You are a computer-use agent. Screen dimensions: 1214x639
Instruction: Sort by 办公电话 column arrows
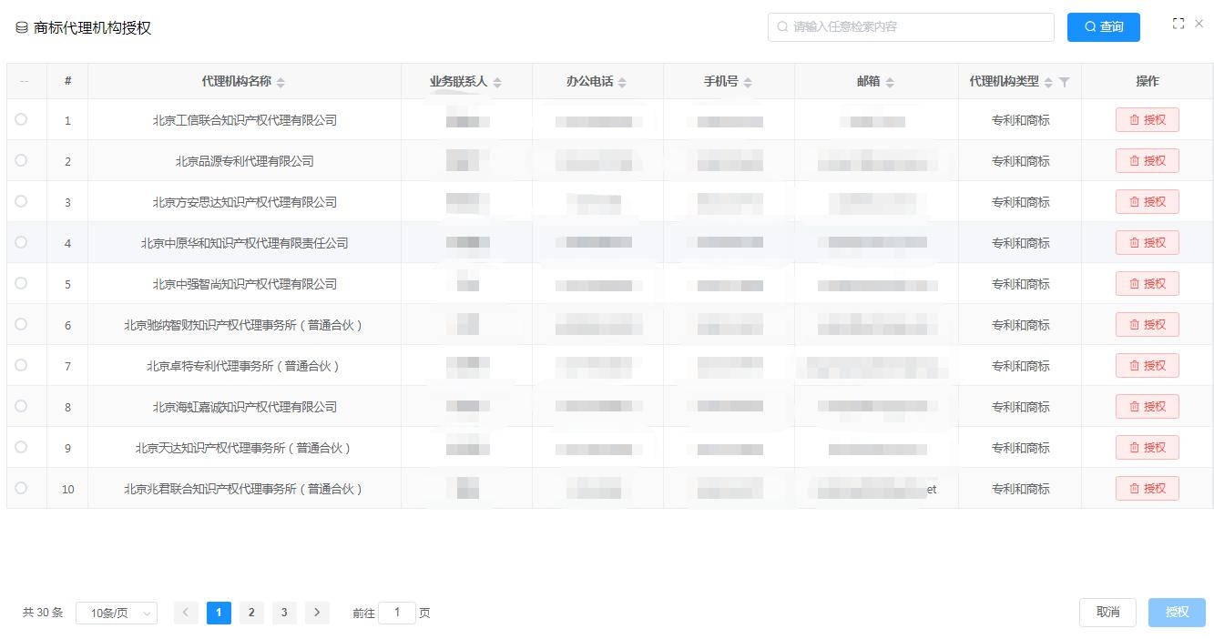click(x=622, y=82)
